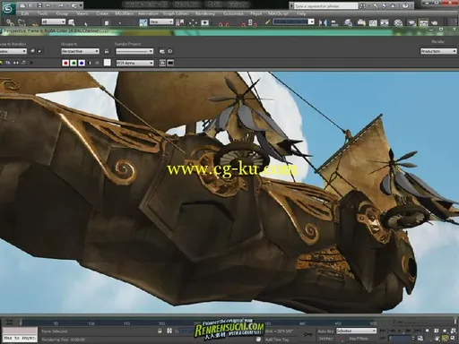Toggle the Display Alpha Channel button

pyautogui.click(x=90, y=63)
